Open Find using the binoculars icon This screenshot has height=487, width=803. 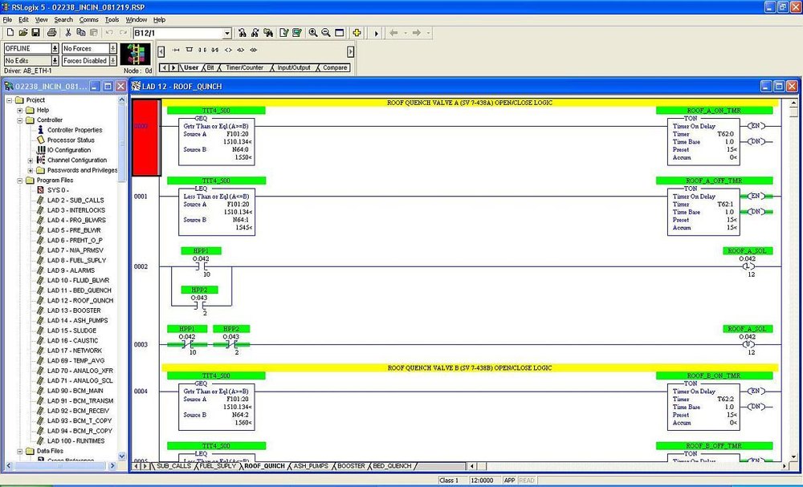243,33
